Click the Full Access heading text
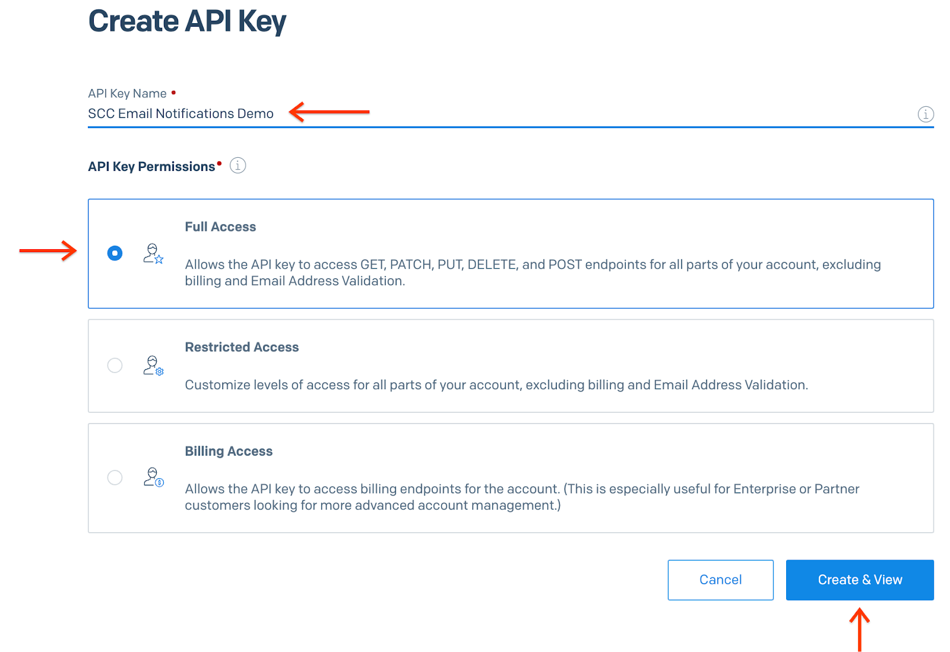The width and height of the screenshot is (950, 652). [x=220, y=227]
